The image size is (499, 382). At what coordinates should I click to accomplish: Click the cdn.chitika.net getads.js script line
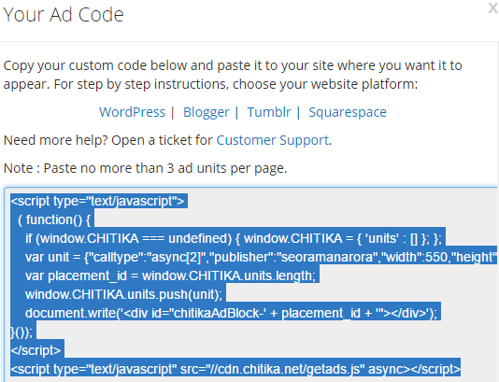point(235,369)
